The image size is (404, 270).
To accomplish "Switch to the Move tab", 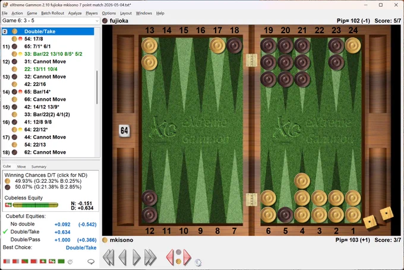I will pos(21,167).
